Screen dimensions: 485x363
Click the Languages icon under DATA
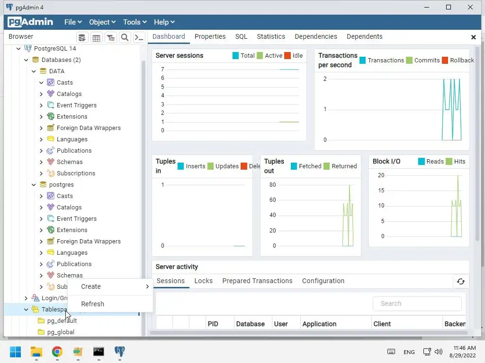pos(51,139)
